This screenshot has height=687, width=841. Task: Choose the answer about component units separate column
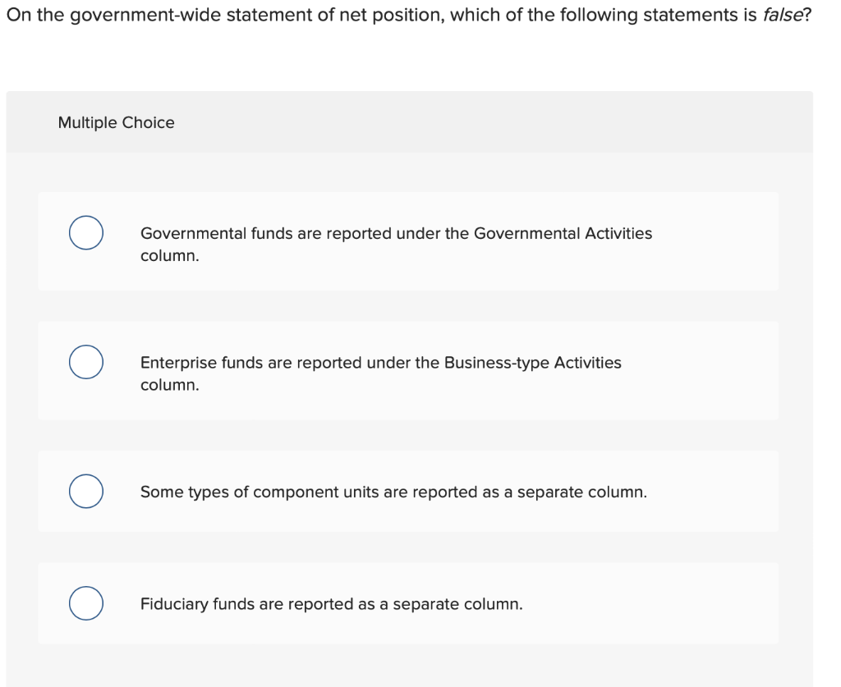point(394,492)
